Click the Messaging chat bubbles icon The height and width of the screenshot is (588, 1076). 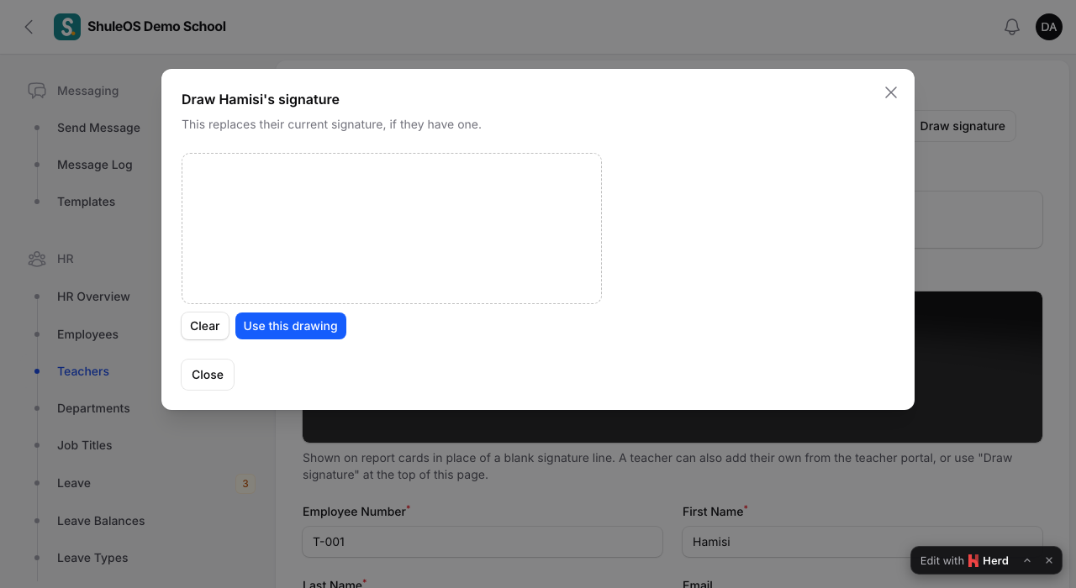click(x=37, y=91)
